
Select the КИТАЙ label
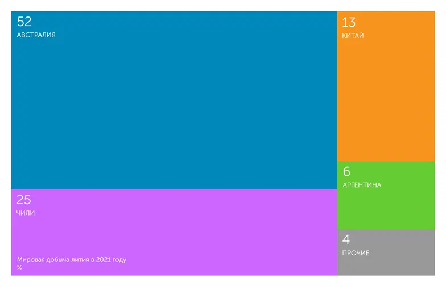tap(353, 36)
